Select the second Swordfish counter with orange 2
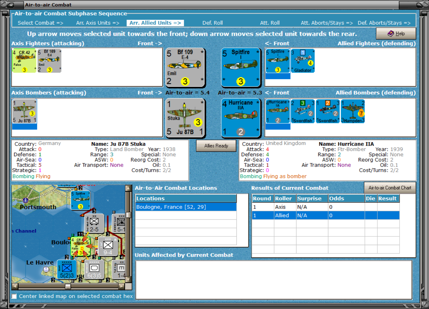This screenshot has height=309, width=429. point(328,111)
